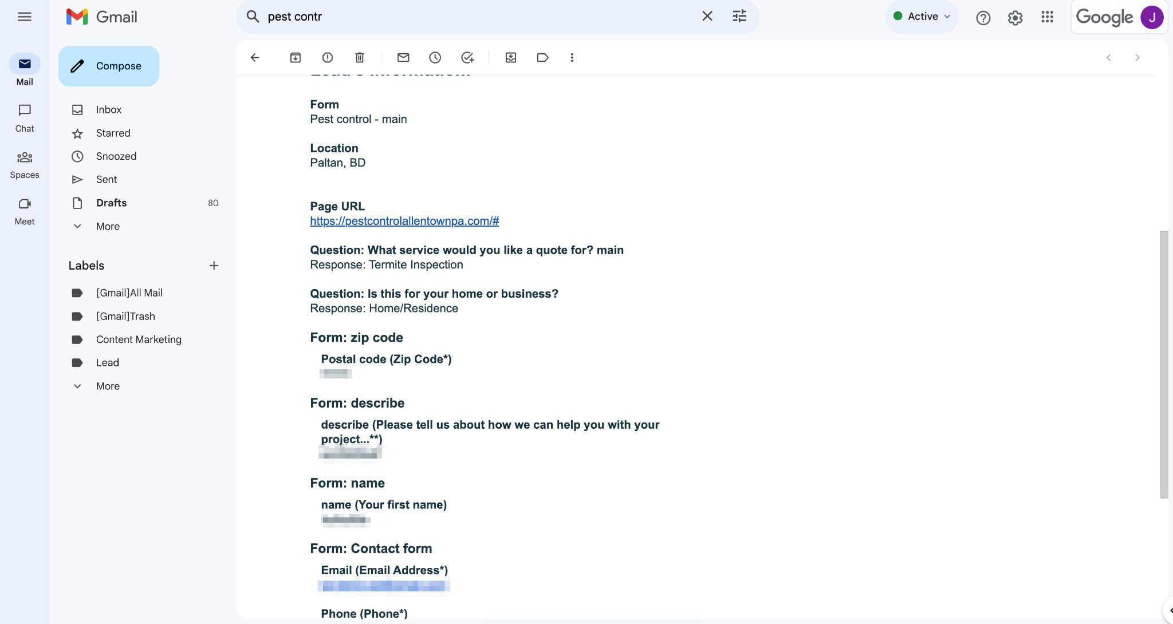Open pestcontrolallentownpa.com link
The height and width of the screenshot is (624, 1173).
point(404,221)
